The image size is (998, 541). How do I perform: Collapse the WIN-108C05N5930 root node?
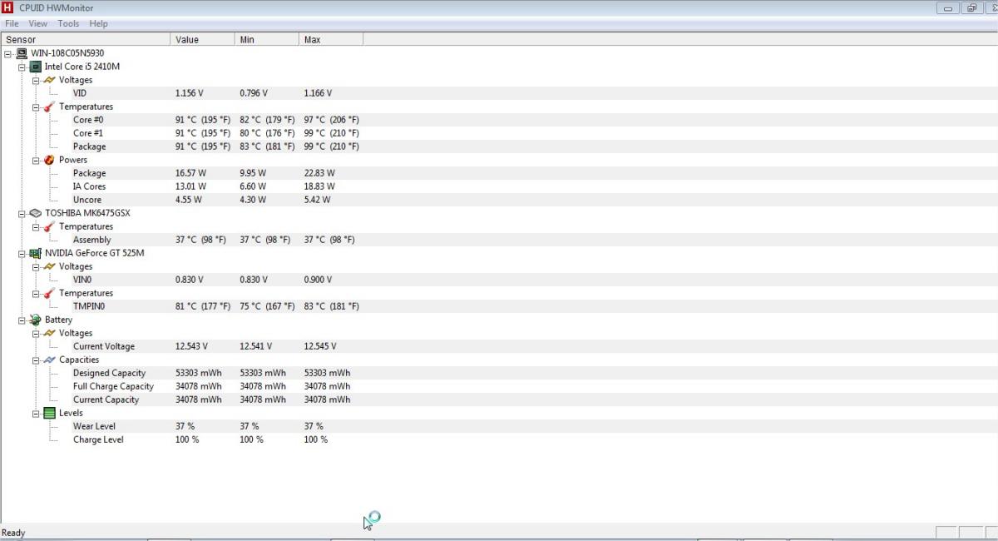tap(8, 53)
